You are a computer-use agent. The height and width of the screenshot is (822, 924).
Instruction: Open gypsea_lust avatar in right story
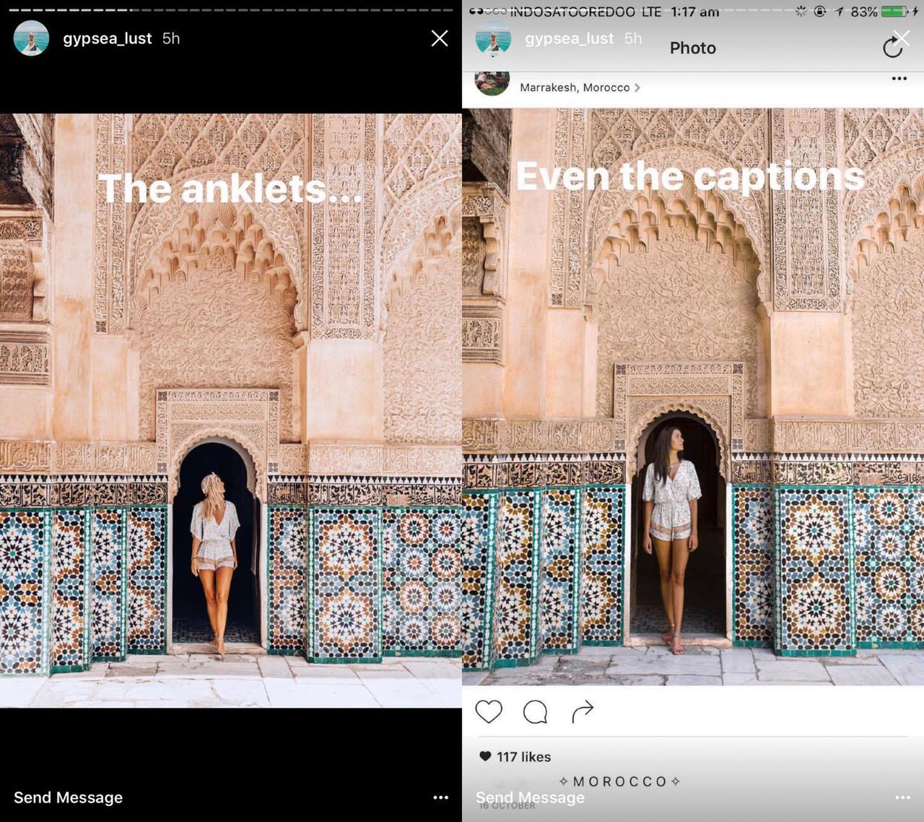[493, 38]
